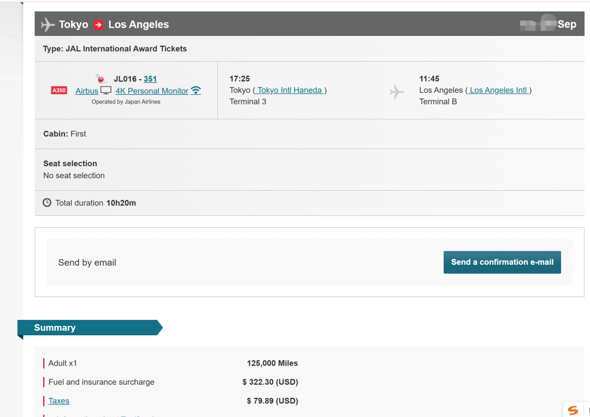Click the Terminal B arrival terminal text
The image size is (590, 417).
pyautogui.click(x=438, y=102)
